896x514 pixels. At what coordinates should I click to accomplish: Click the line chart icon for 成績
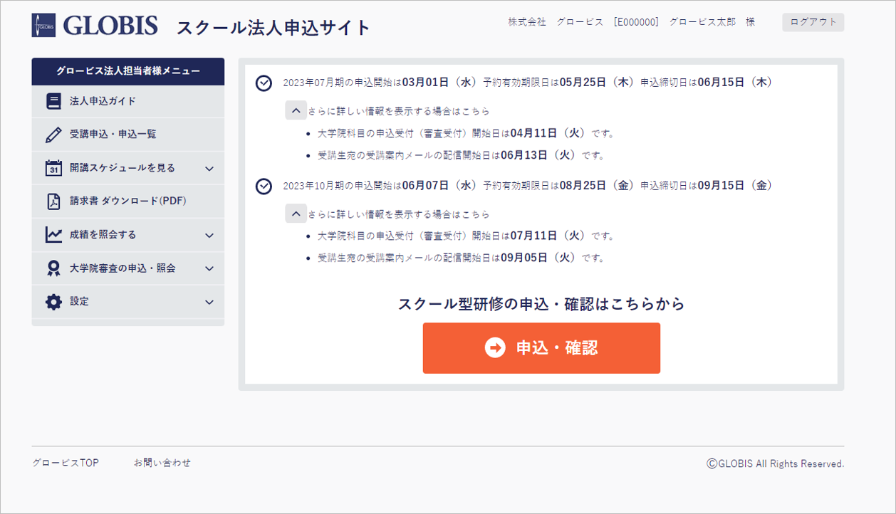coord(53,234)
